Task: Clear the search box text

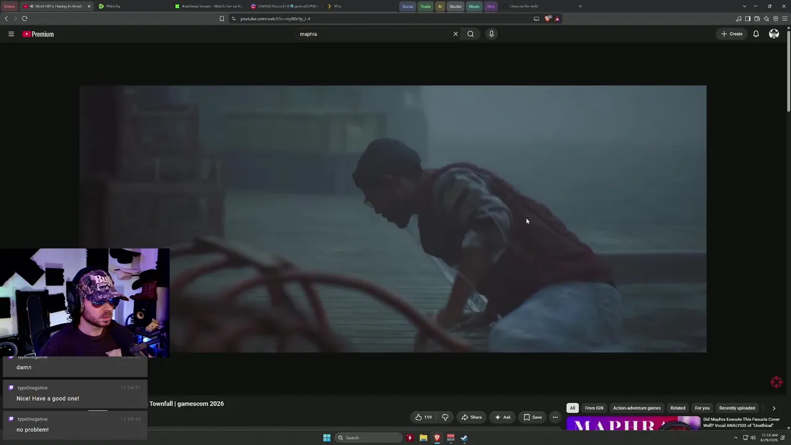Action: (x=455, y=34)
